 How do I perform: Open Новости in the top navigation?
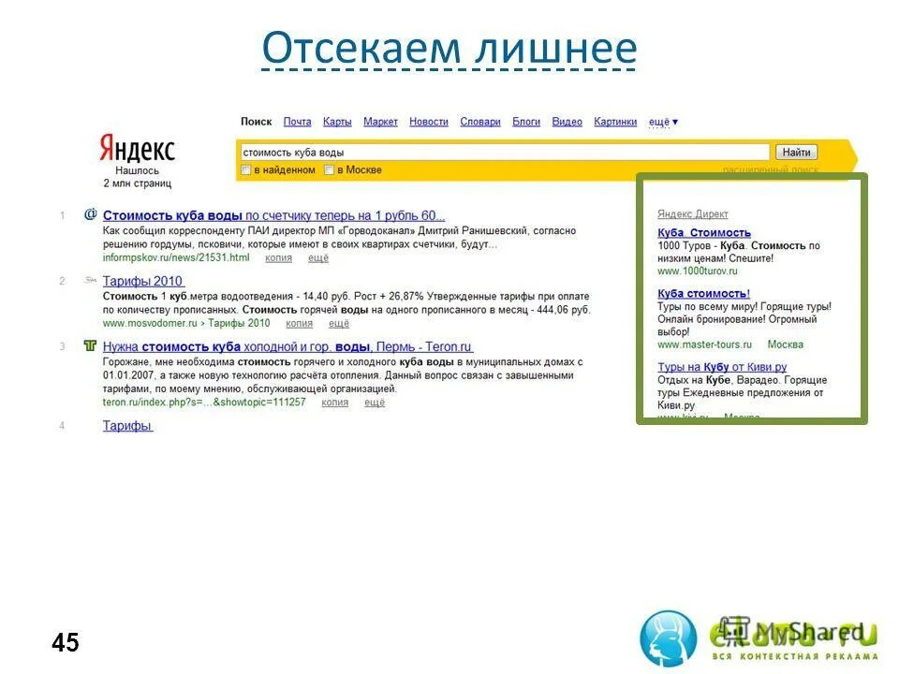click(428, 122)
